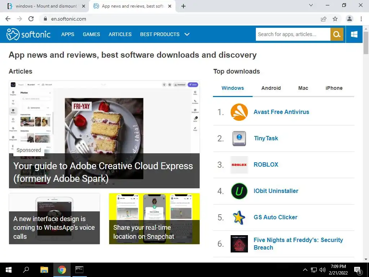Viewport: 369px width, 277px height.
Task: Click the Avast Free Antivirus icon
Action: click(239, 112)
